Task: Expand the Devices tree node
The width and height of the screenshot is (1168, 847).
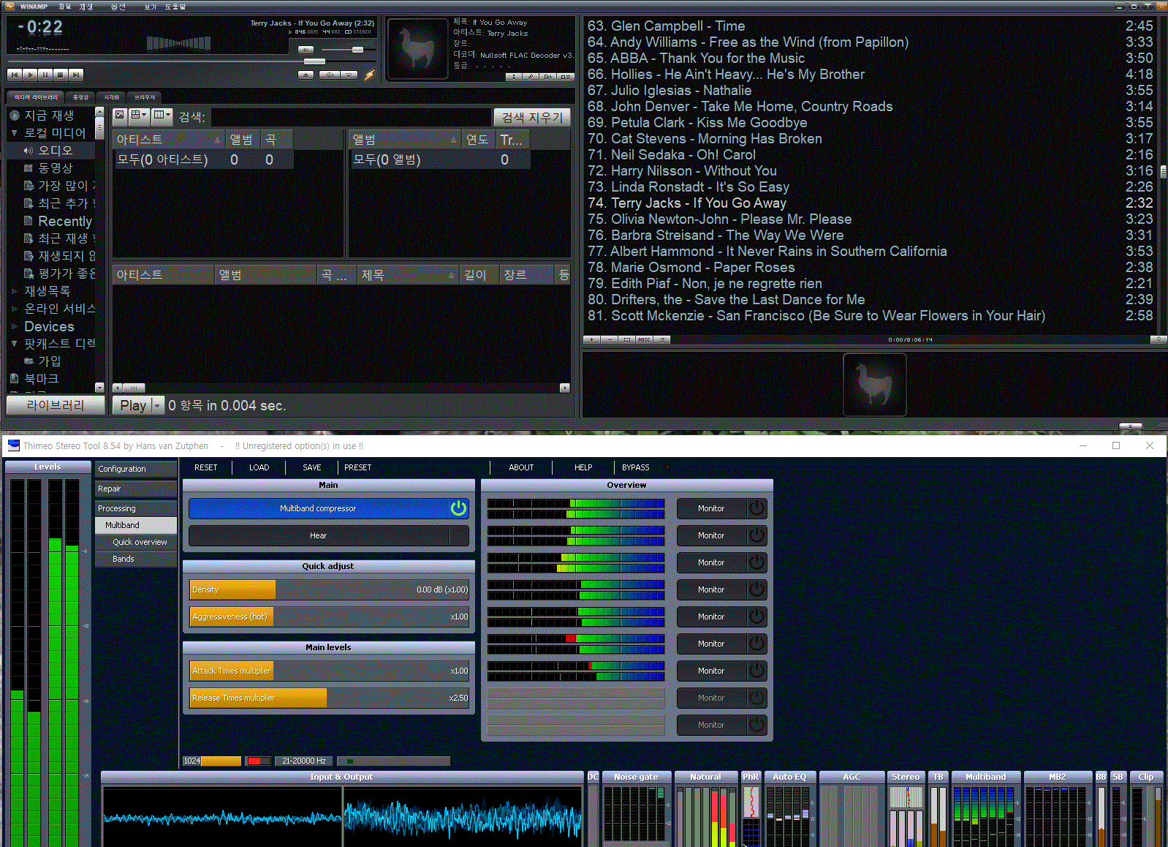Action: 14,326
